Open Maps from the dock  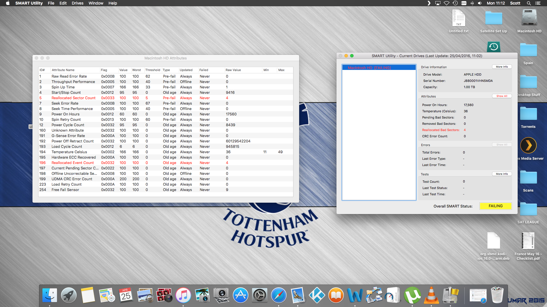click(x=107, y=295)
